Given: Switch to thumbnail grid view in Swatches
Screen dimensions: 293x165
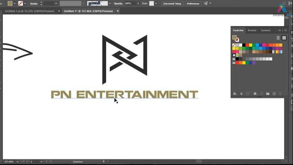Looking at the screenshot, I should point(284,38).
